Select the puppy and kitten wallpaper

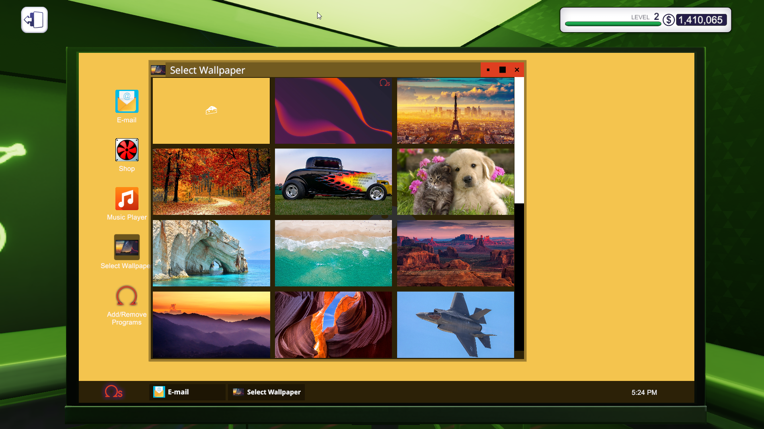(455, 182)
